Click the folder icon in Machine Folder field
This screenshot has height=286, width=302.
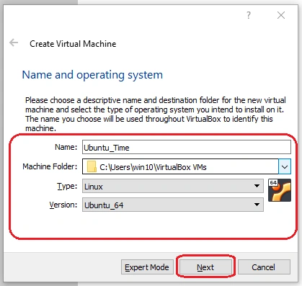[x=92, y=166]
